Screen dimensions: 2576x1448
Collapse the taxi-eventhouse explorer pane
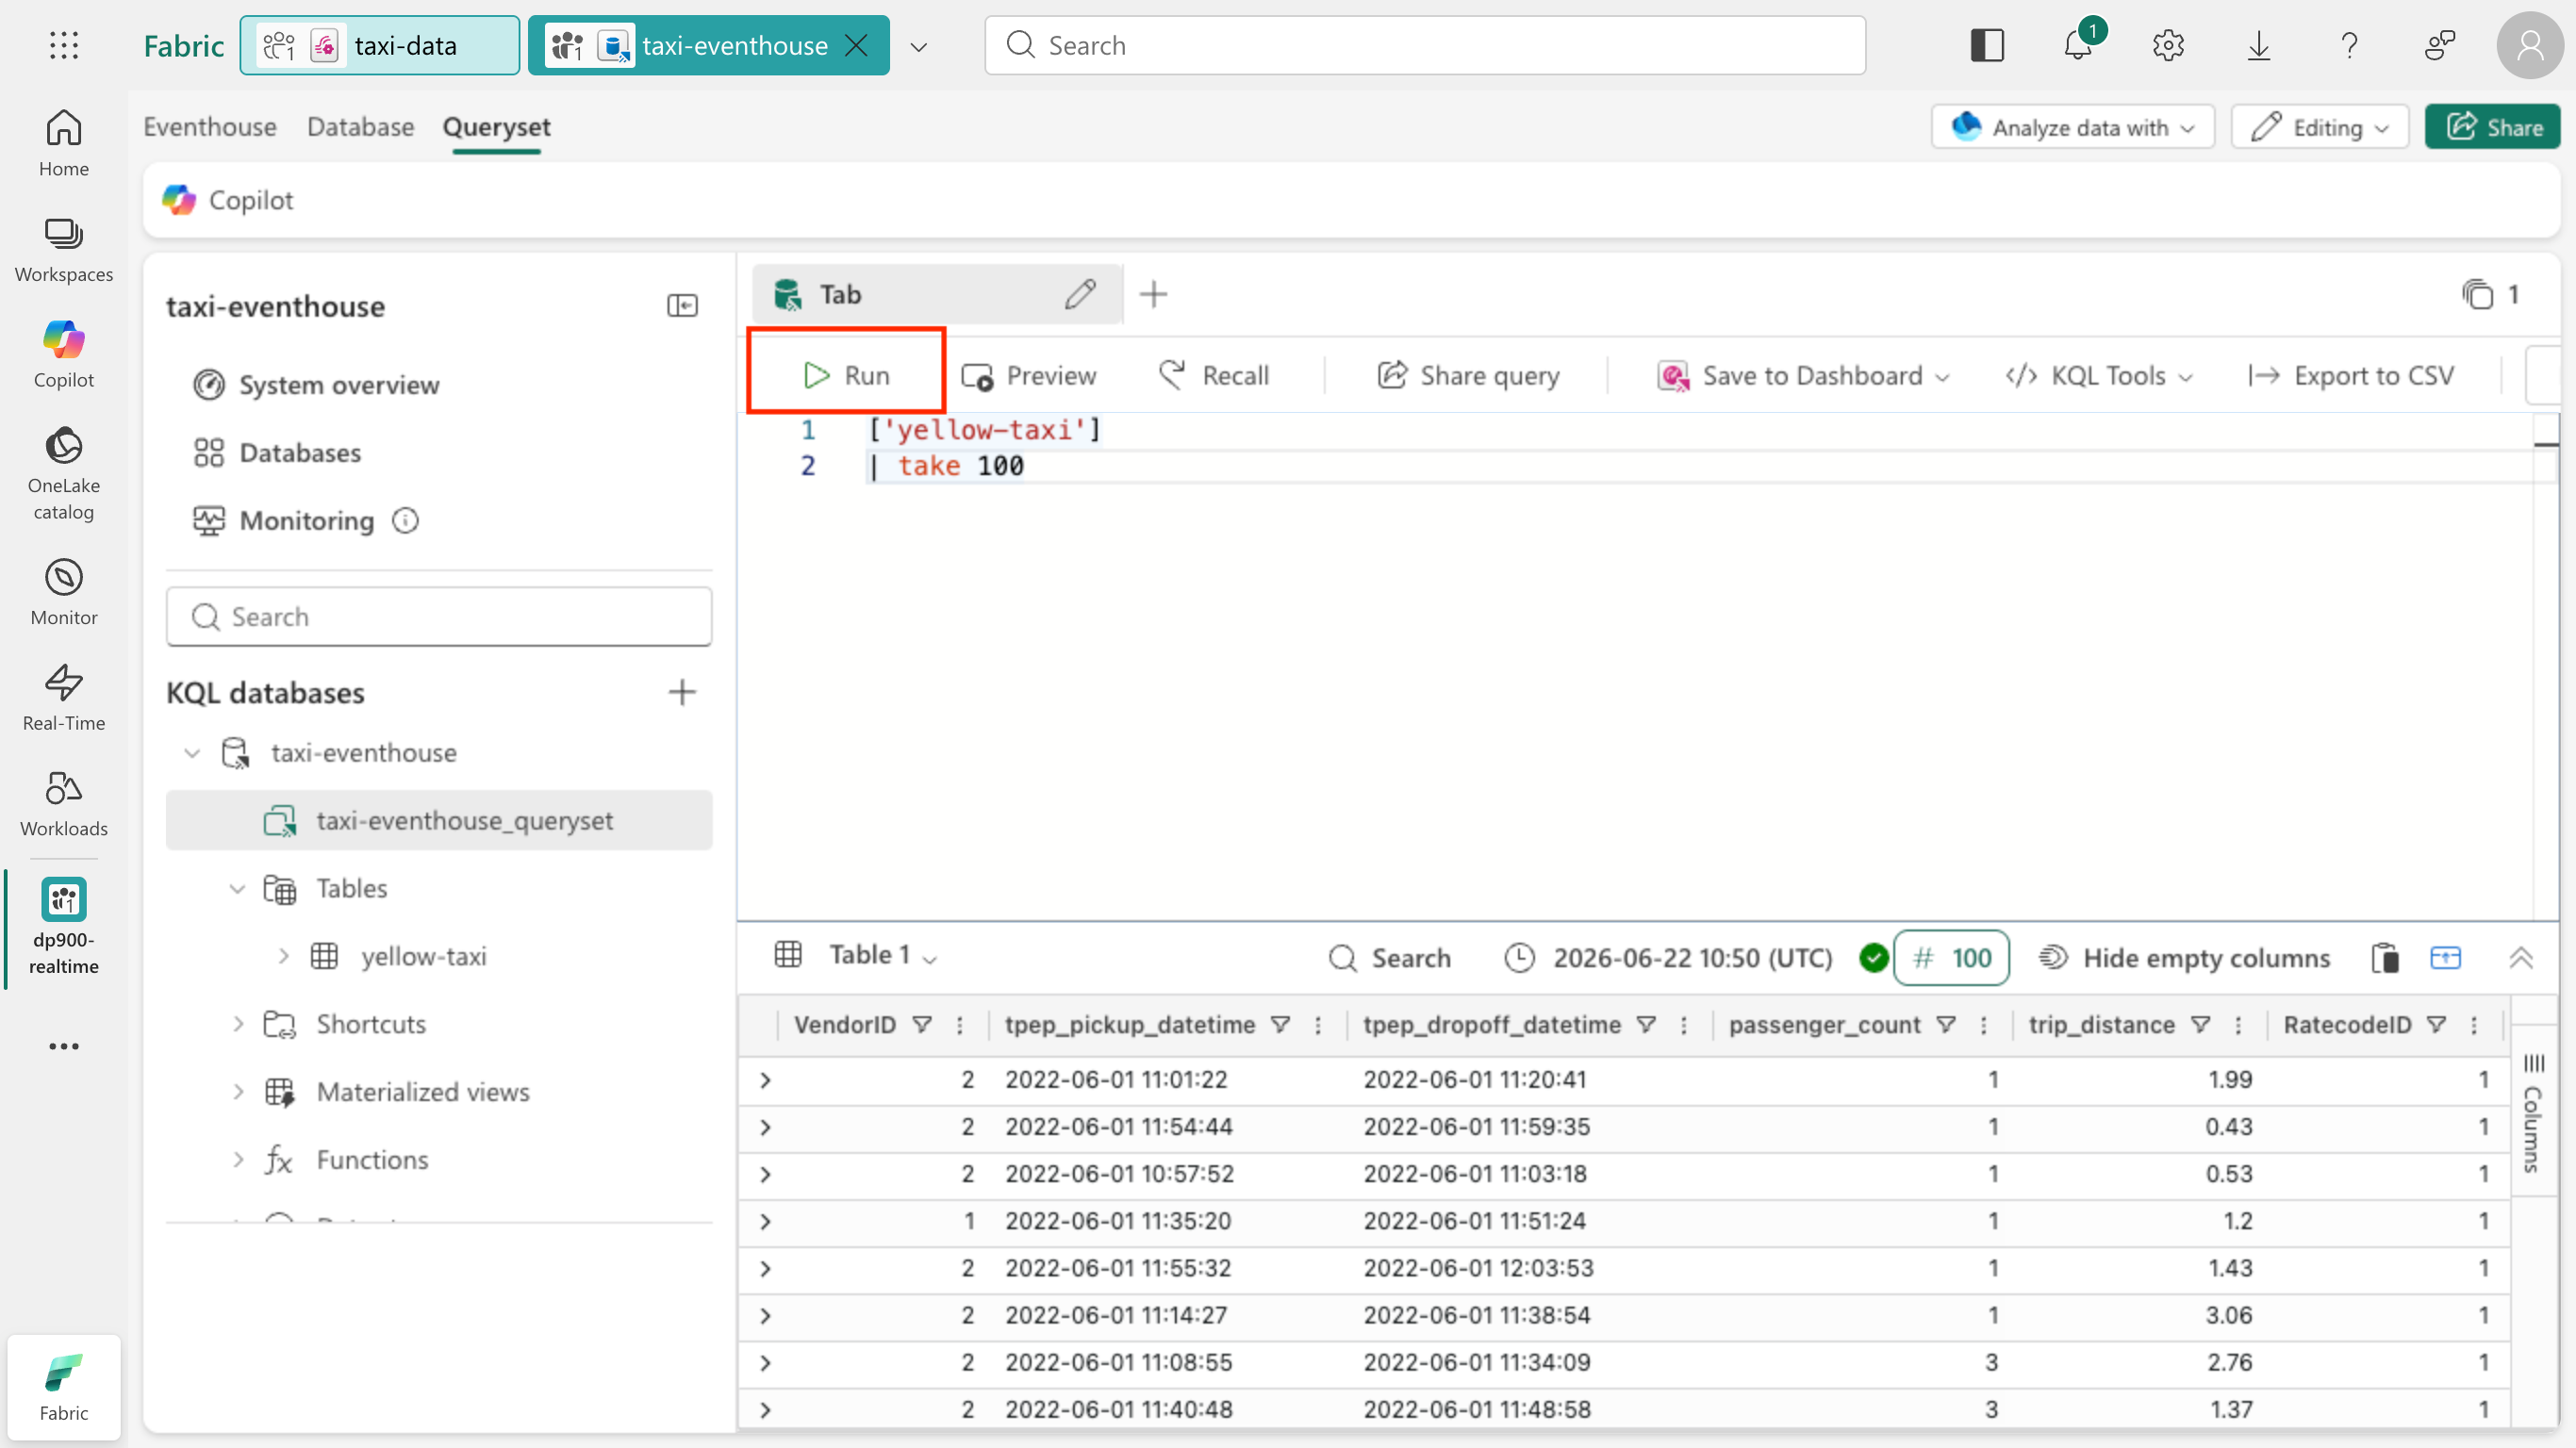682,305
